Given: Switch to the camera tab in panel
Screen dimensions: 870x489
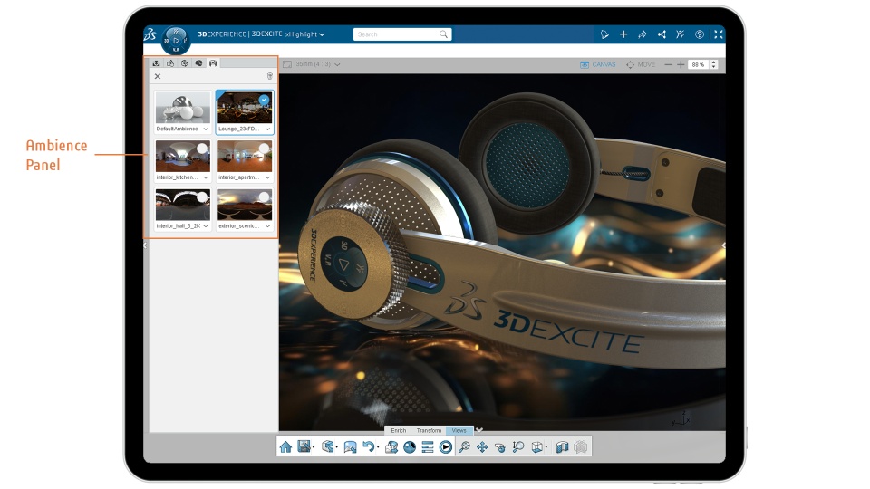Looking at the screenshot, I should click(157, 63).
